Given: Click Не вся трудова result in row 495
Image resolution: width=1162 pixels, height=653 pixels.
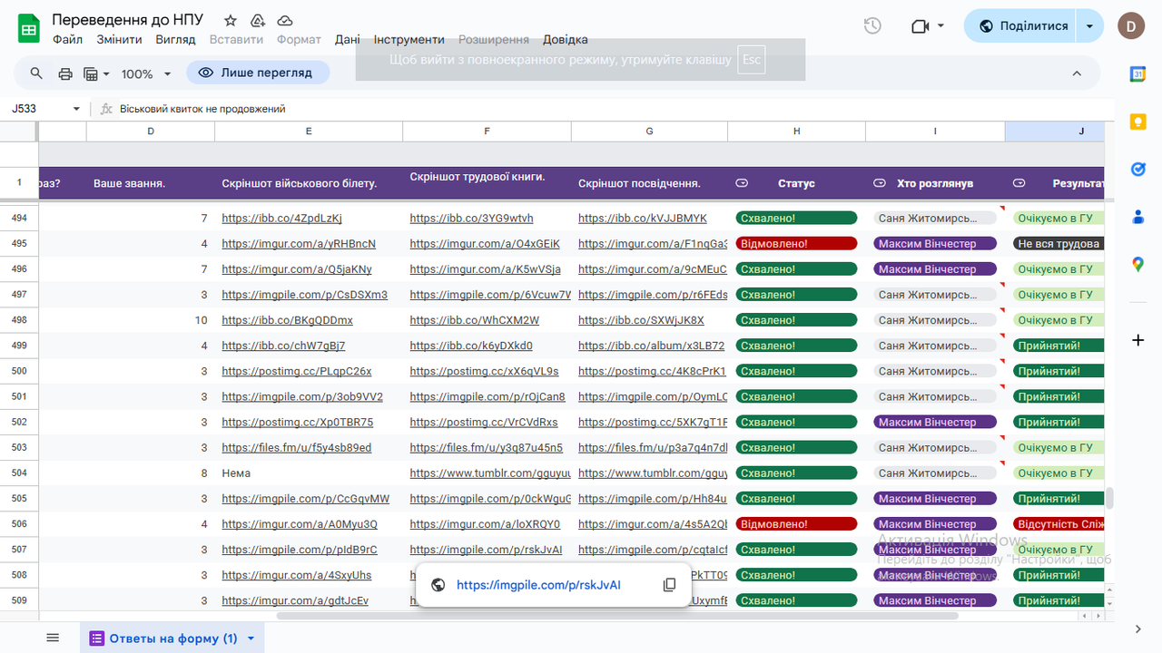Looking at the screenshot, I should [x=1059, y=243].
